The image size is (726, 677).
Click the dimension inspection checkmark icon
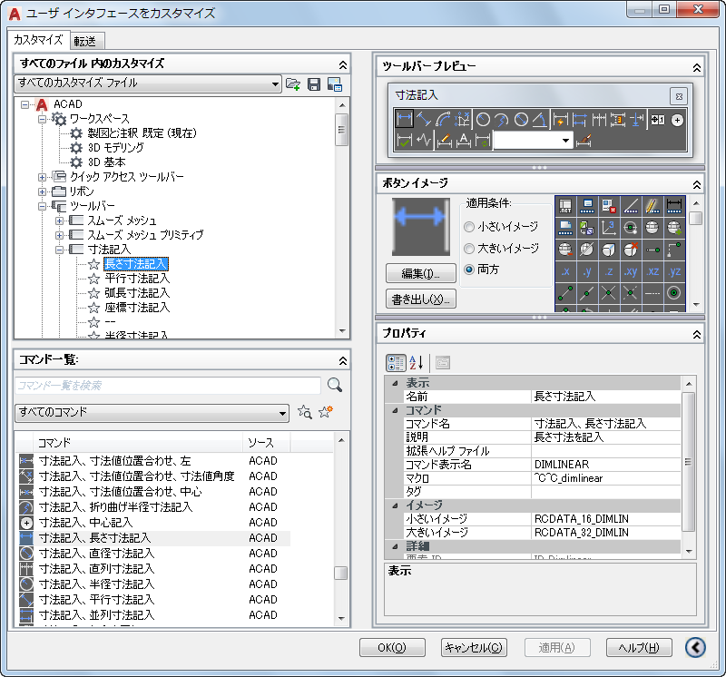(404, 141)
